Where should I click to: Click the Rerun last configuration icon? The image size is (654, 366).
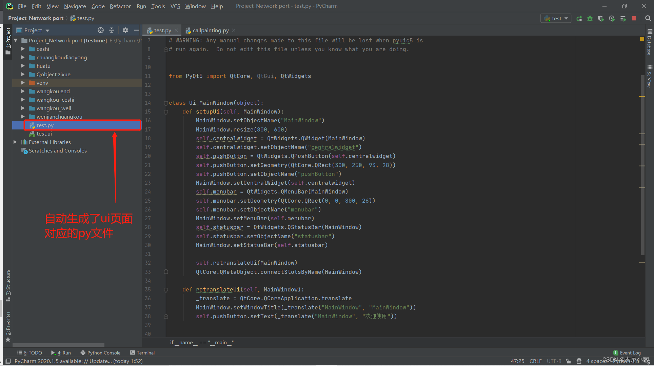[x=580, y=18]
